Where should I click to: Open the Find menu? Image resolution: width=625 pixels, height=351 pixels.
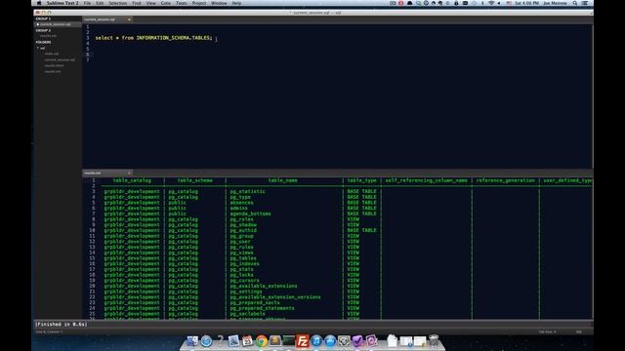tap(137, 3)
